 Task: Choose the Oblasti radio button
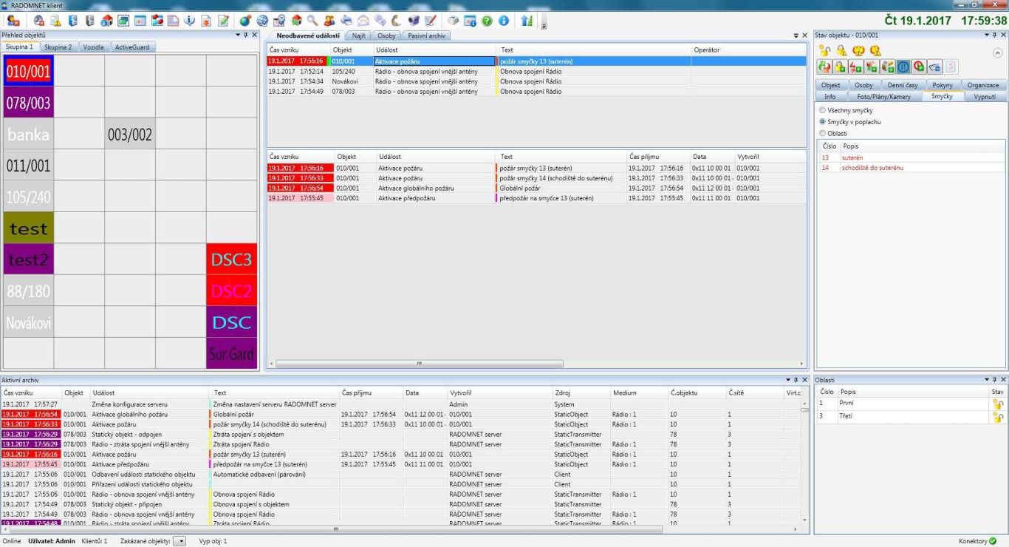(x=823, y=134)
